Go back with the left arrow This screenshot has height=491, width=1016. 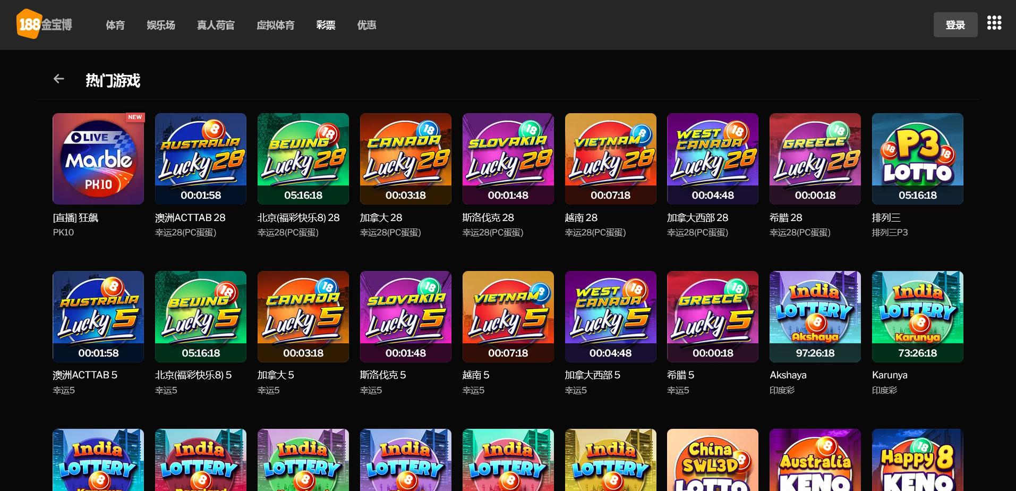(58, 79)
